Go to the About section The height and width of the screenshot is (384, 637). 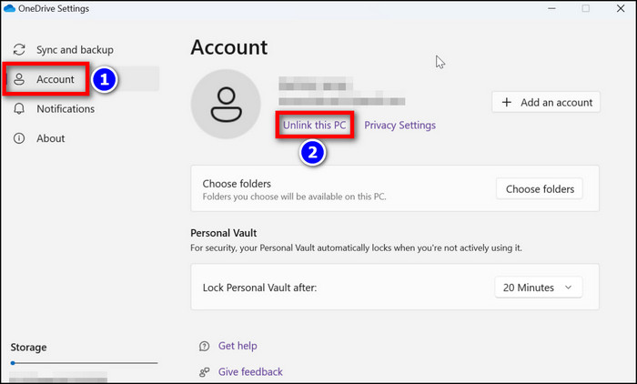(50, 138)
